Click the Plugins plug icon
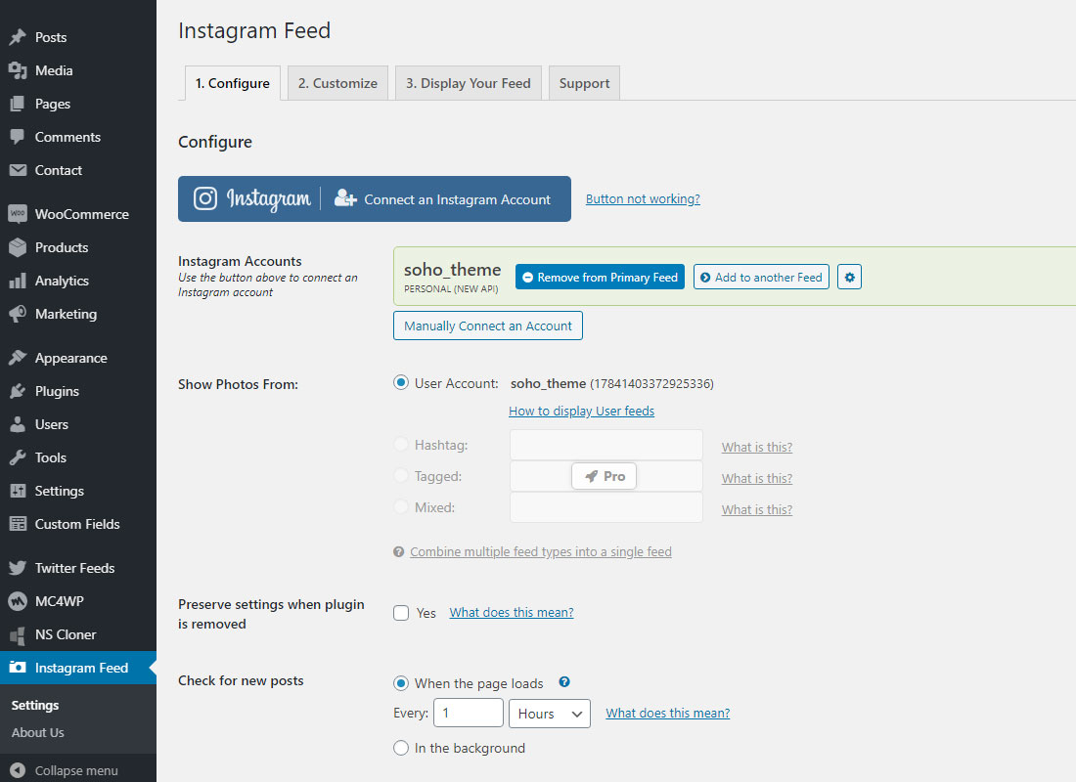 (x=18, y=391)
